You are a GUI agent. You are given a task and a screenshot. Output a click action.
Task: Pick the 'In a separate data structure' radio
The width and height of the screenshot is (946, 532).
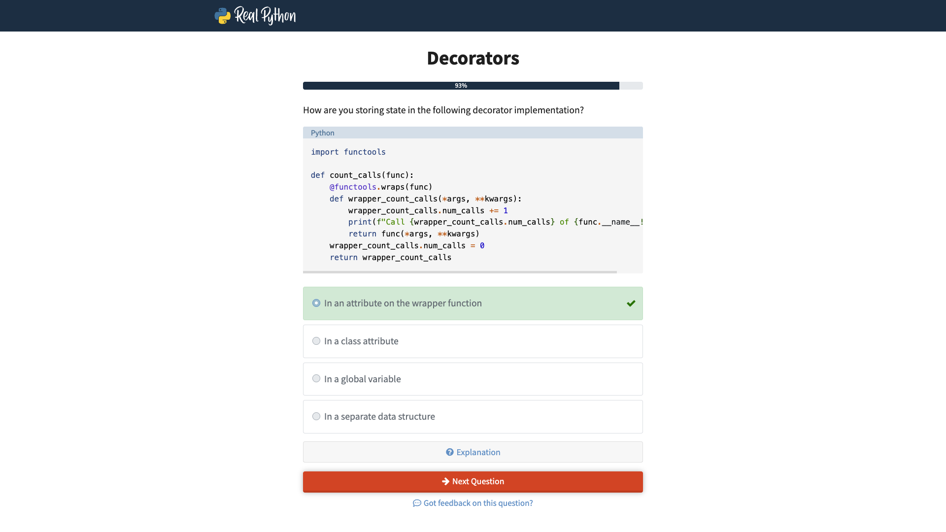point(316,416)
